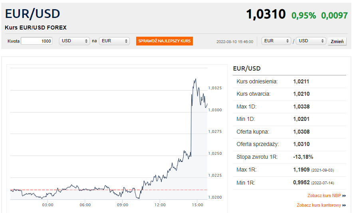
Task: Click the 06:00 label on chart axis
Action: 85,205
